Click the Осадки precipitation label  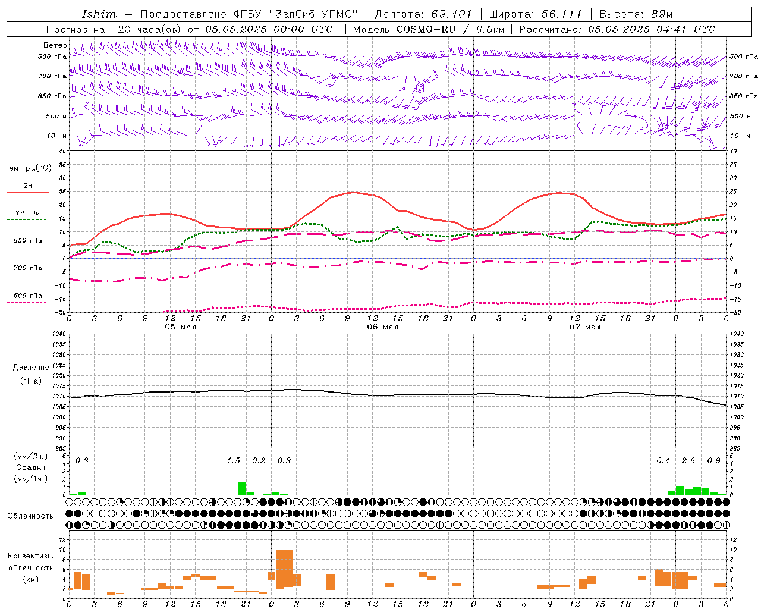coord(31,467)
